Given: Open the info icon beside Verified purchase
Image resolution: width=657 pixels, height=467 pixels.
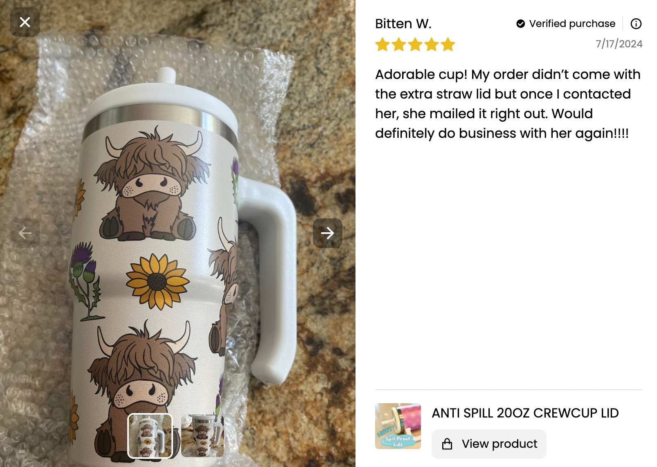Looking at the screenshot, I should click(636, 24).
